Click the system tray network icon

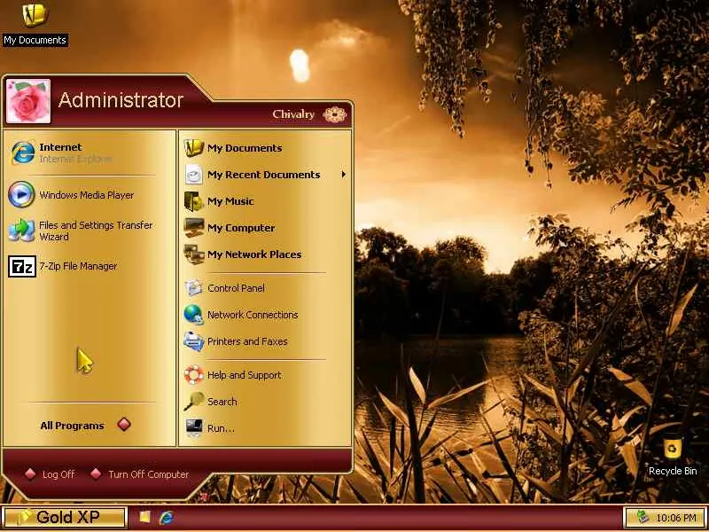643,517
